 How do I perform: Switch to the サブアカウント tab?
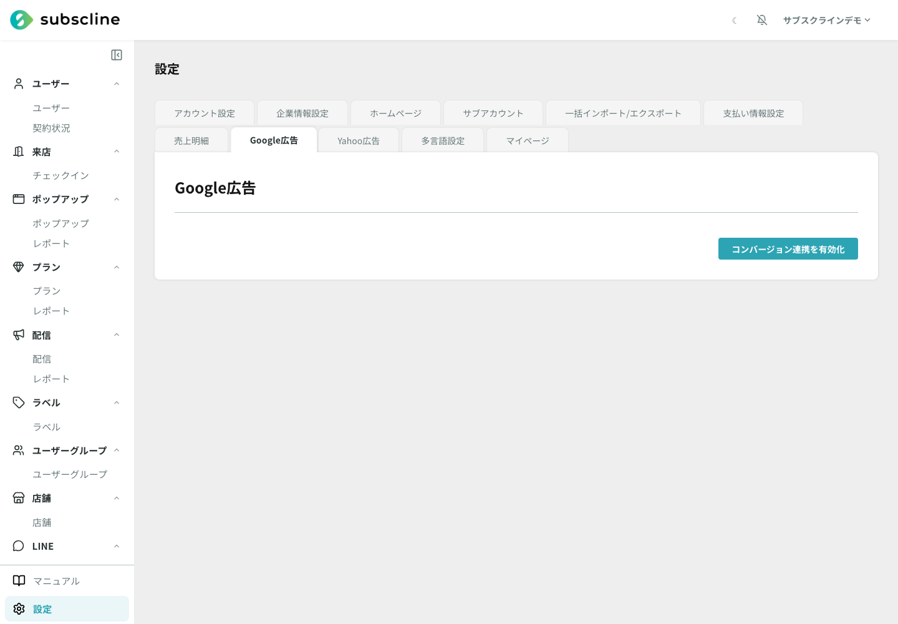(x=493, y=113)
